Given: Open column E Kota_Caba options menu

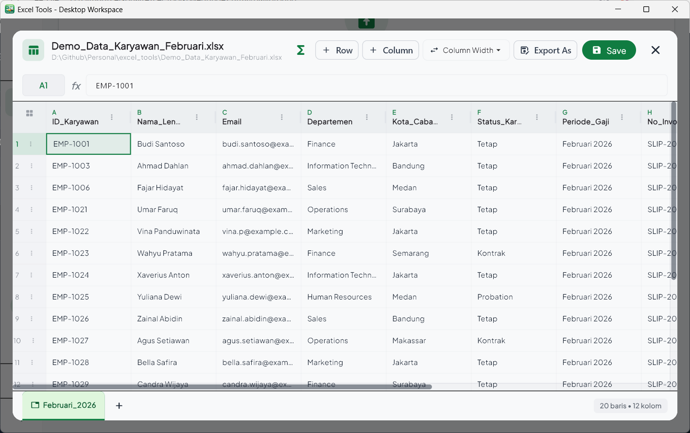Looking at the screenshot, I should point(452,117).
